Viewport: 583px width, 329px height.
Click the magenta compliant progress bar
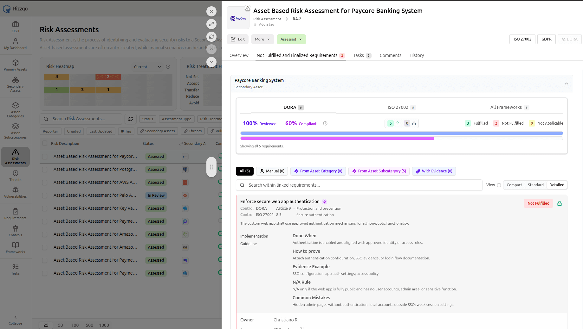click(337, 138)
